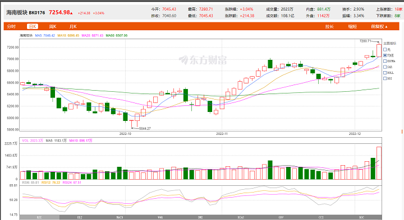Switch sub-chart to WR indicator tab

click(x=160, y=217)
